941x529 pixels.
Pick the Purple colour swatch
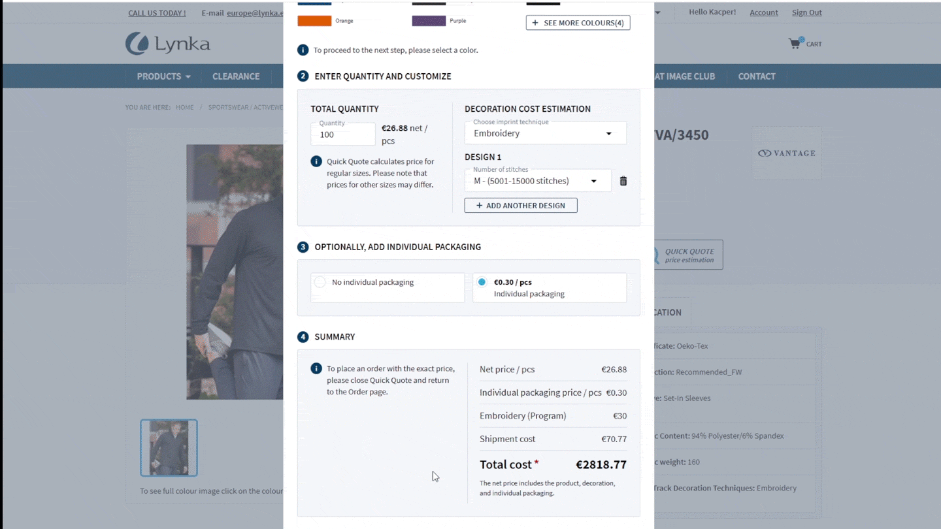pyautogui.click(x=429, y=21)
